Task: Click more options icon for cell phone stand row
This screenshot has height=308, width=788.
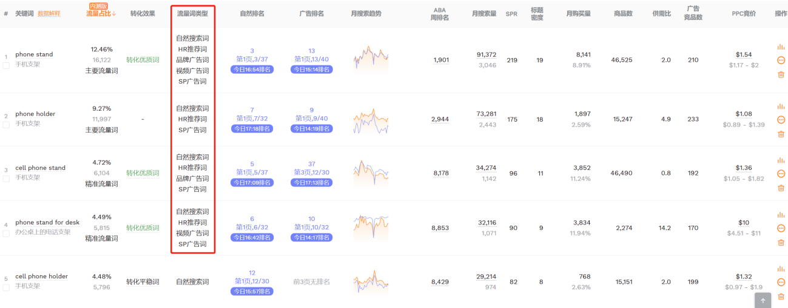Action: pyautogui.click(x=781, y=174)
